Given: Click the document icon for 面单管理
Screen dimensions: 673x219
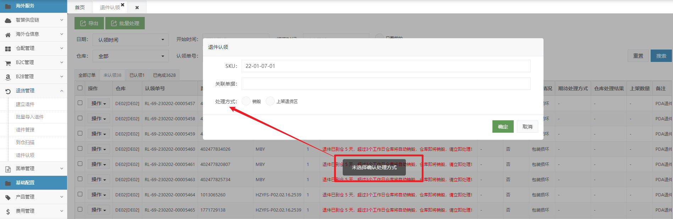Looking at the screenshot, I should pos(8,169).
